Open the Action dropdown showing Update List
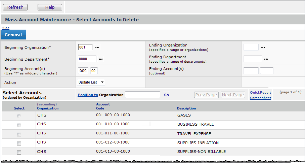Screen dimensions: 305x163 (x=91, y=82)
